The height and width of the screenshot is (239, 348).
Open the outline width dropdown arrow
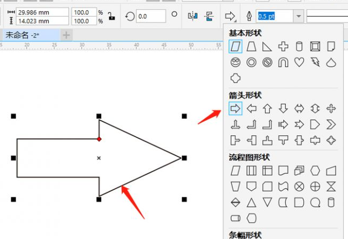click(x=298, y=16)
